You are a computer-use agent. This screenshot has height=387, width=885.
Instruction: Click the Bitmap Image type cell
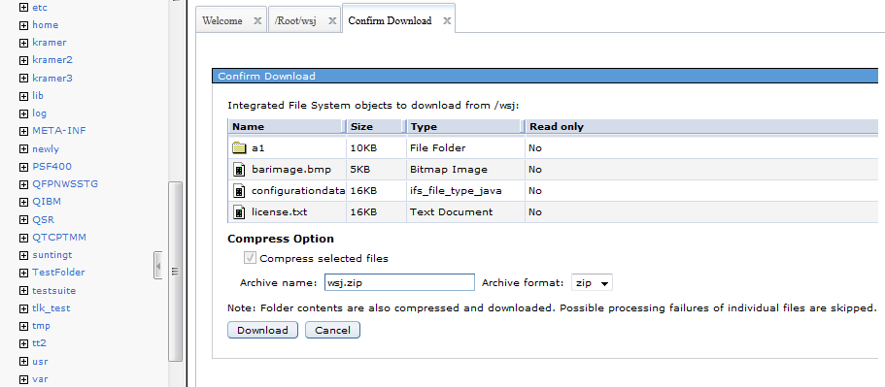pyautogui.click(x=465, y=170)
